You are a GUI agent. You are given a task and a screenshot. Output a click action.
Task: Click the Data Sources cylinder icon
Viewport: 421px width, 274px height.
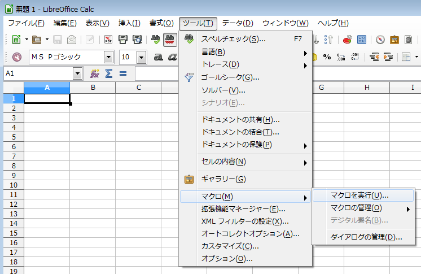tap(409, 40)
